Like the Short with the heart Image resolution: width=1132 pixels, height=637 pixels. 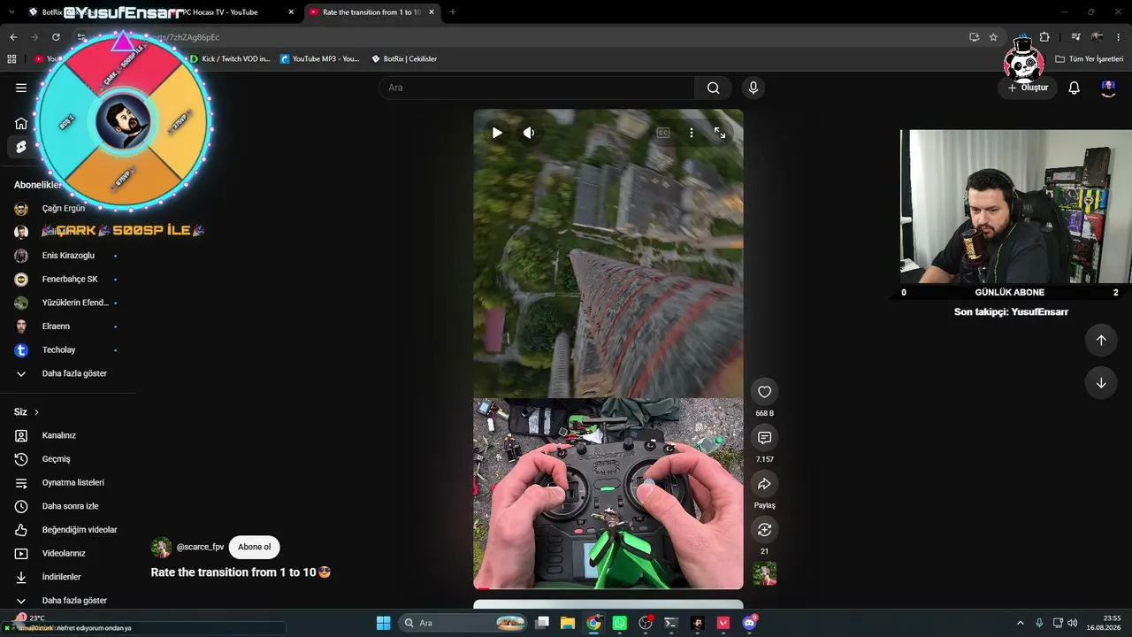tap(765, 392)
